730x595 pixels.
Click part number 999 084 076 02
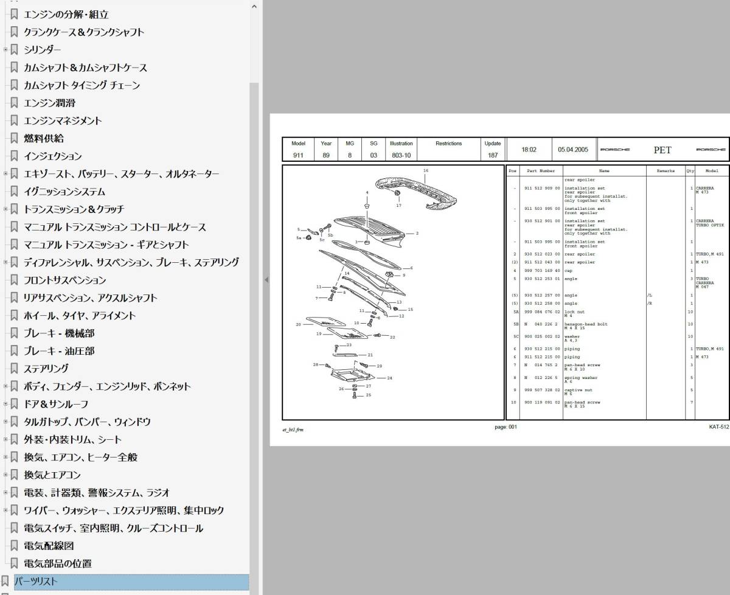click(541, 311)
